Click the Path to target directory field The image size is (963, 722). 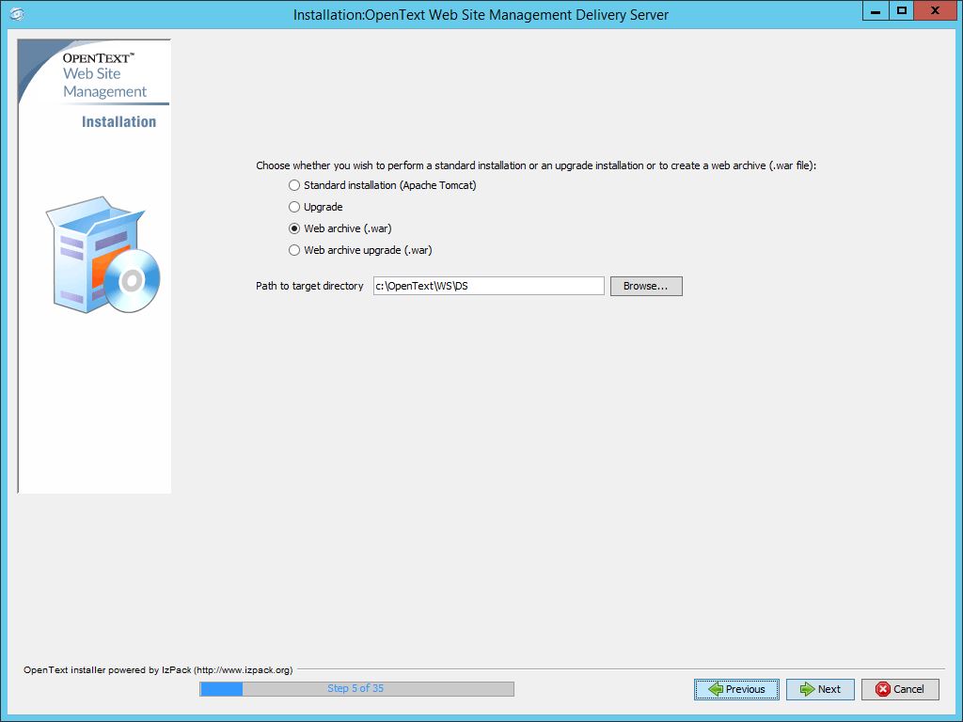tap(489, 286)
